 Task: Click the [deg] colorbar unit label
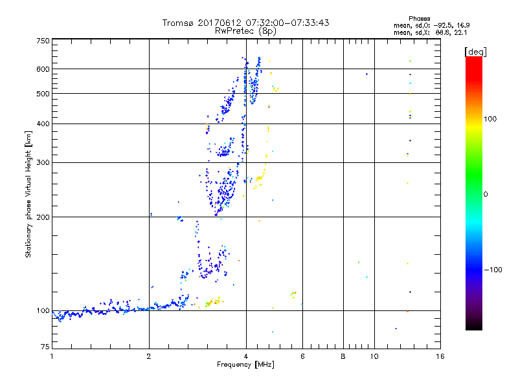[475, 51]
